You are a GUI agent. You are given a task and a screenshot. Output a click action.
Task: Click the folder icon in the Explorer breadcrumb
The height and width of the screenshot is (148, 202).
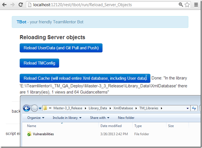(x=45, y=108)
